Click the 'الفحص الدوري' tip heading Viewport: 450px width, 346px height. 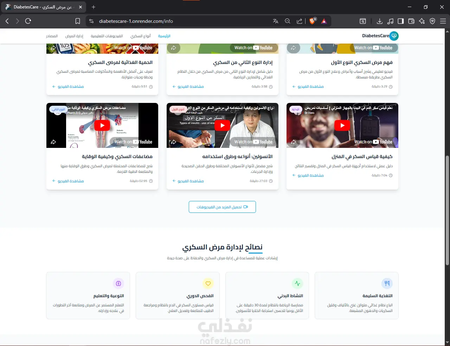click(200, 296)
